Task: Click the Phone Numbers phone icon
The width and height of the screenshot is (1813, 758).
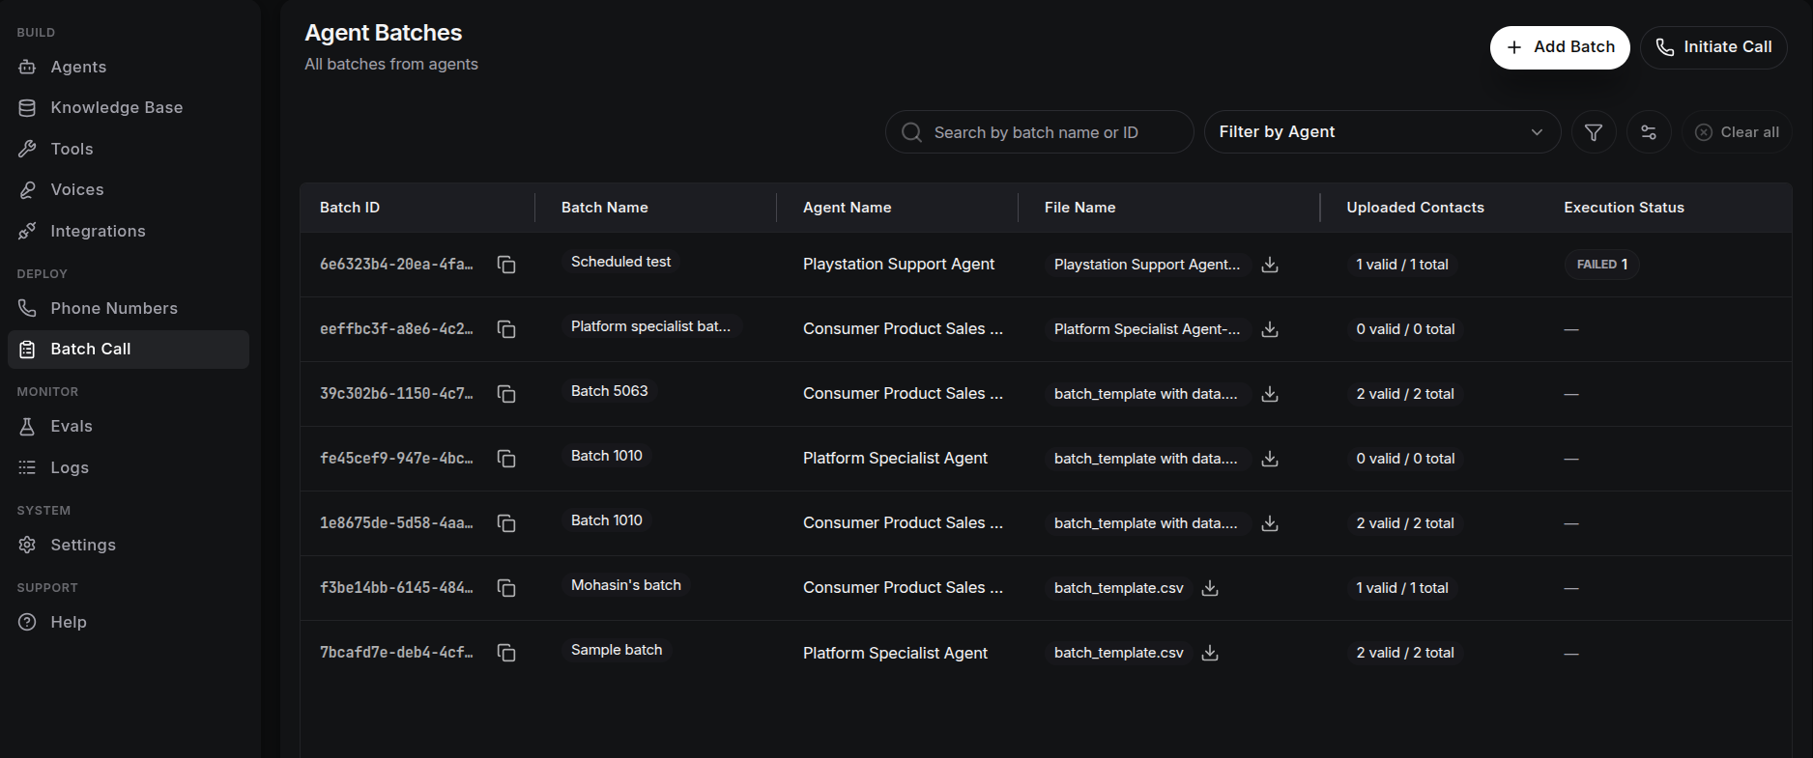Action: tap(27, 308)
